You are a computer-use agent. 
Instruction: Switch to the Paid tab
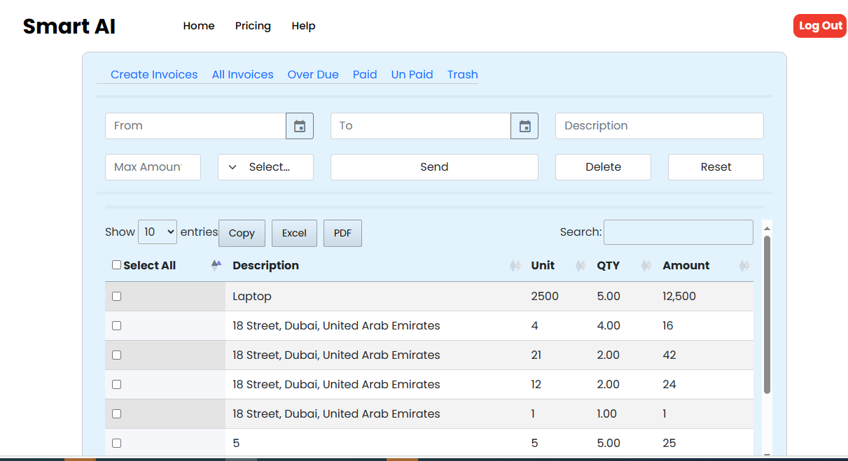pos(365,74)
